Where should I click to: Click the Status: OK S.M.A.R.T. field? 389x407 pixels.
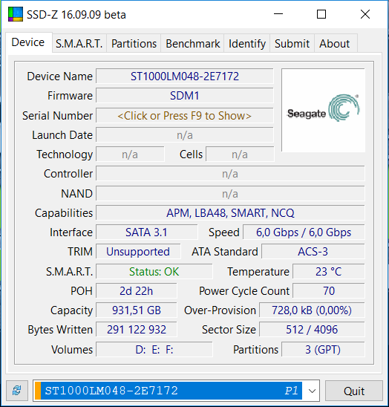pyautogui.click(x=154, y=272)
